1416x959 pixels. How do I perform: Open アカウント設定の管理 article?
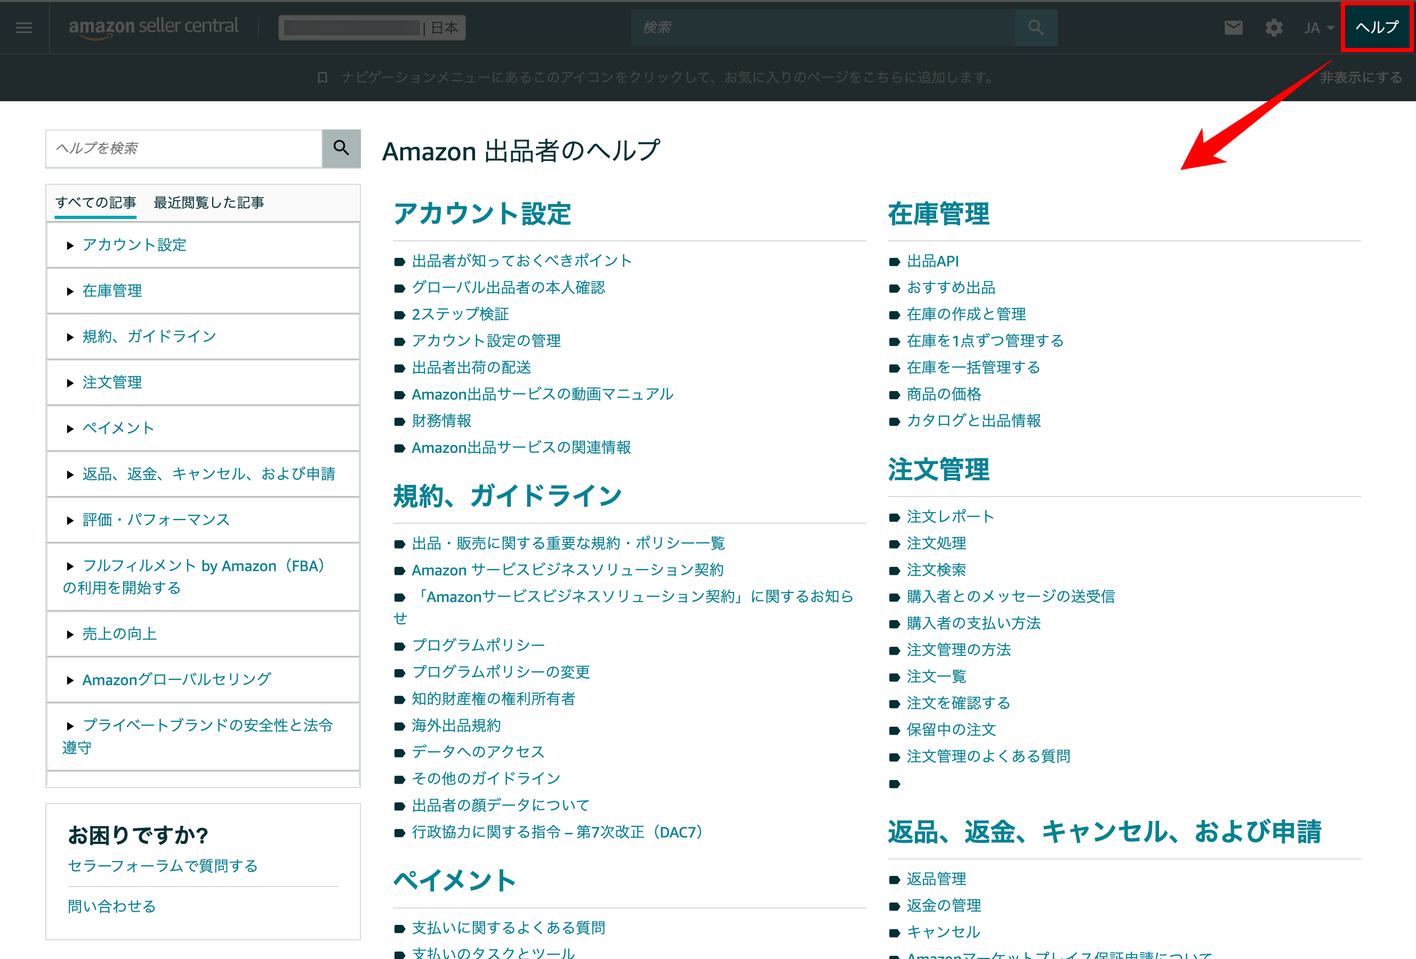pyautogui.click(x=486, y=341)
